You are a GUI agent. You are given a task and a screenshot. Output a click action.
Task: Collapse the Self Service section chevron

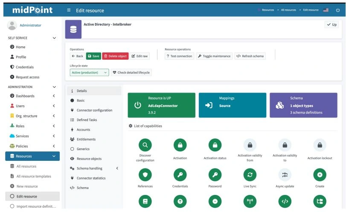[54, 38]
